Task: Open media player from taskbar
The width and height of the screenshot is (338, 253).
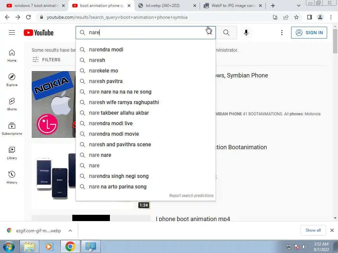Action: 50,246
